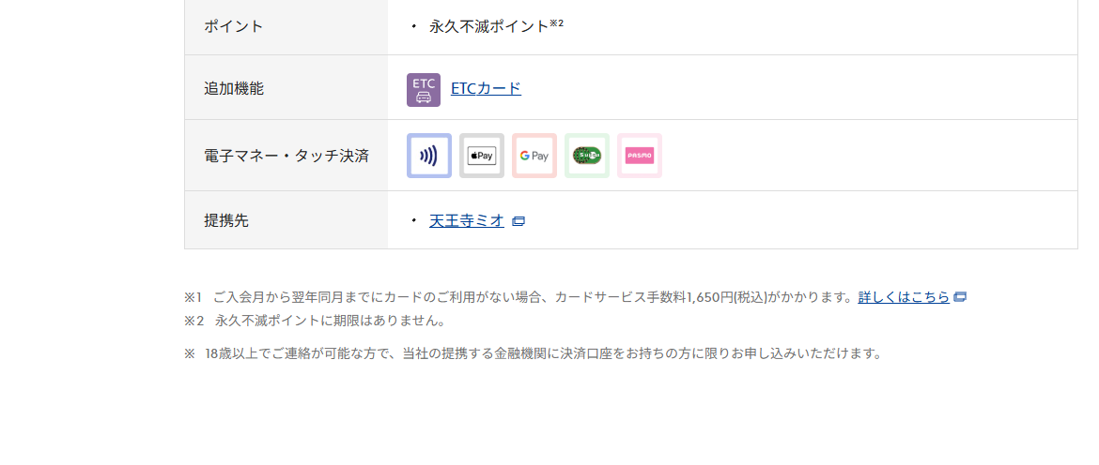Click the 永久不滅ポイント text
This screenshot has width=1099, height=465.
(488, 26)
